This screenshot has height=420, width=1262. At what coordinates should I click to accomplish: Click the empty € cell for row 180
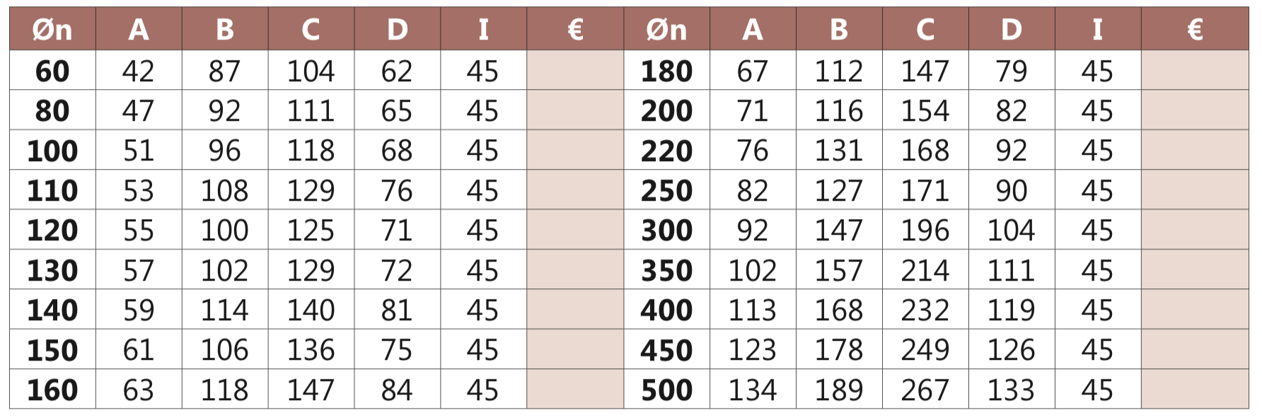point(1195,70)
